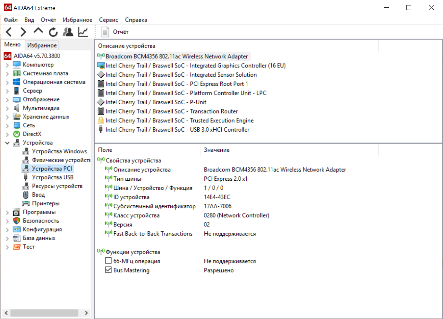The image size is (443, 319).
Task: Click the AIDA64 v5.70.3800 root icon
Action: (x=8, y=56)
